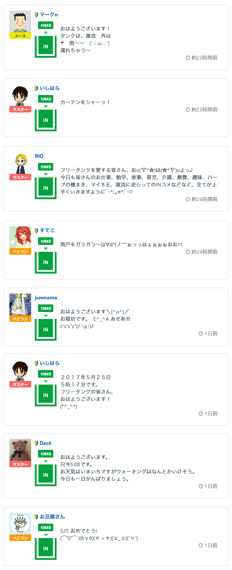Click the IN tank icon in お豆腐さん's post
Image resolution: width=232 pixels, height=570 pixels.
pos(46,548)
